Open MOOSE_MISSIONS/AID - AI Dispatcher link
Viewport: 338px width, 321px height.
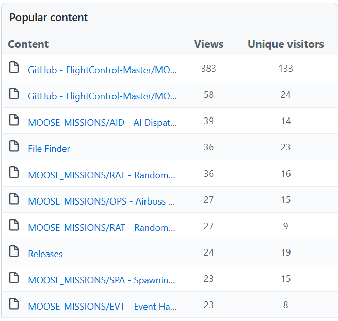[x=103, y=123]
